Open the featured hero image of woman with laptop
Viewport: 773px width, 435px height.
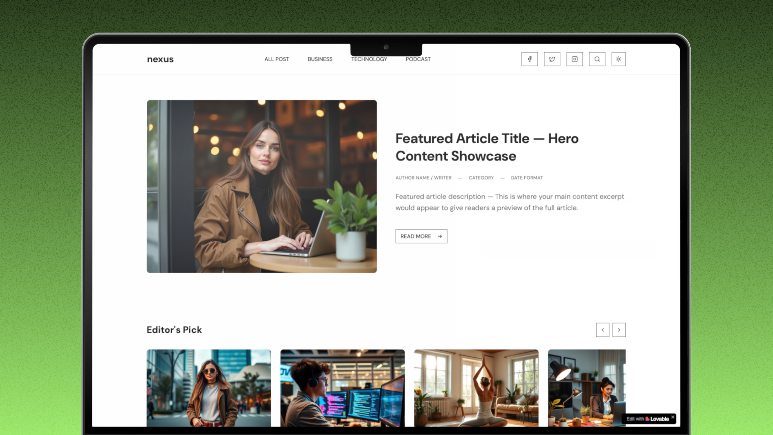click(x=262, y=186)
